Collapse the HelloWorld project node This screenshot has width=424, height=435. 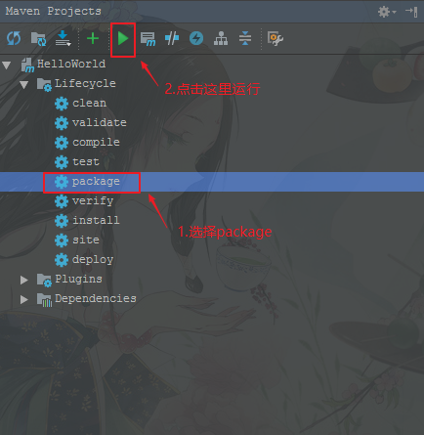tap(7, 65)
